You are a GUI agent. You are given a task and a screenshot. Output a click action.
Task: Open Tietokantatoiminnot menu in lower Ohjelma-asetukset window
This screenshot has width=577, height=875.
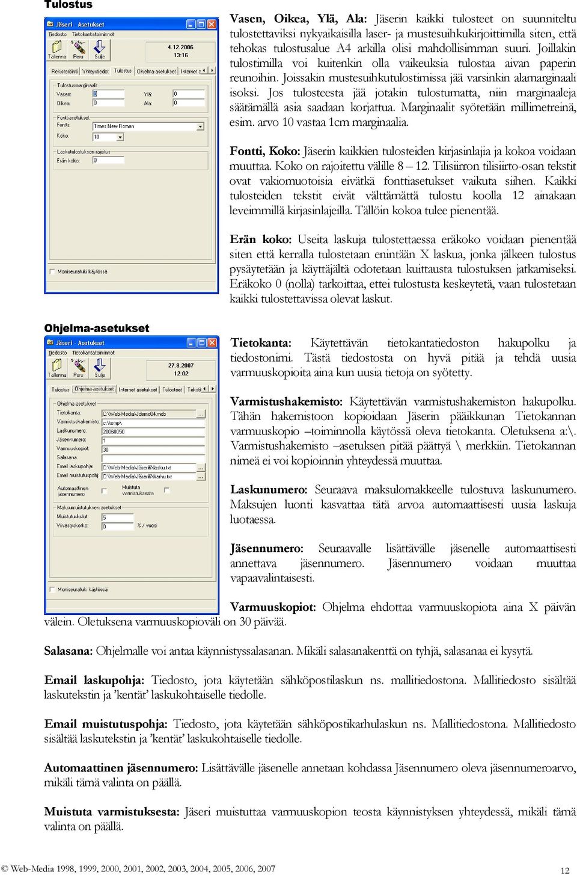(x=93, y=353)
